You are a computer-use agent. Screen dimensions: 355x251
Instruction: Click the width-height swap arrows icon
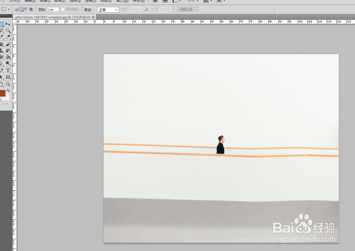pyautogui.click(x=146, y=10)
